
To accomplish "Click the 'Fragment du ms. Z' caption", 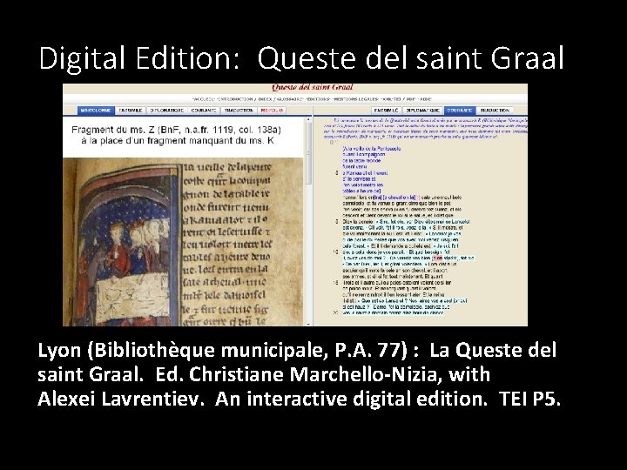I will [x=177, y=135].
